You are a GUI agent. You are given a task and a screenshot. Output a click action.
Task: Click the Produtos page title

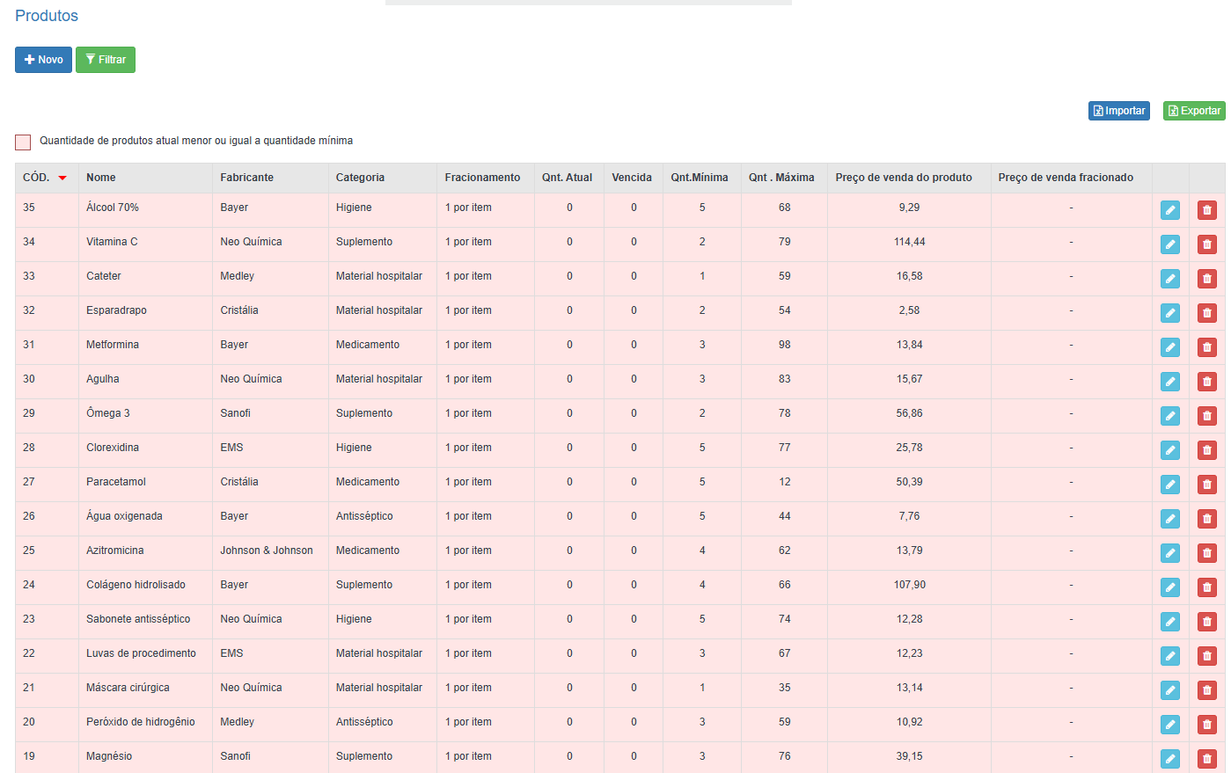[47, 16]
